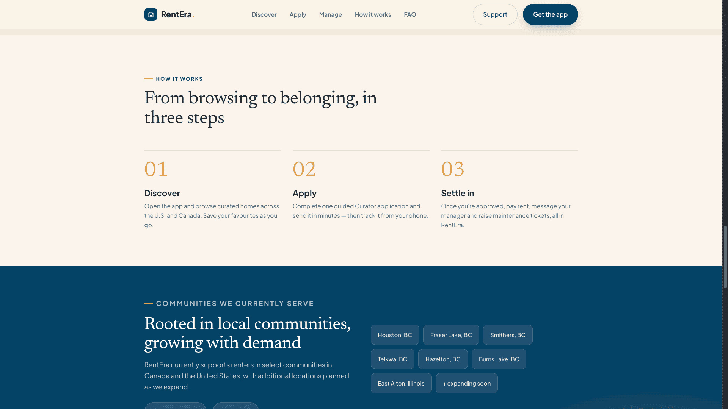
Task: Select the Houston, BC community chip
Action: click(x=395, y=335)
